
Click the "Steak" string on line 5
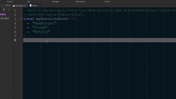click(40, 28)
